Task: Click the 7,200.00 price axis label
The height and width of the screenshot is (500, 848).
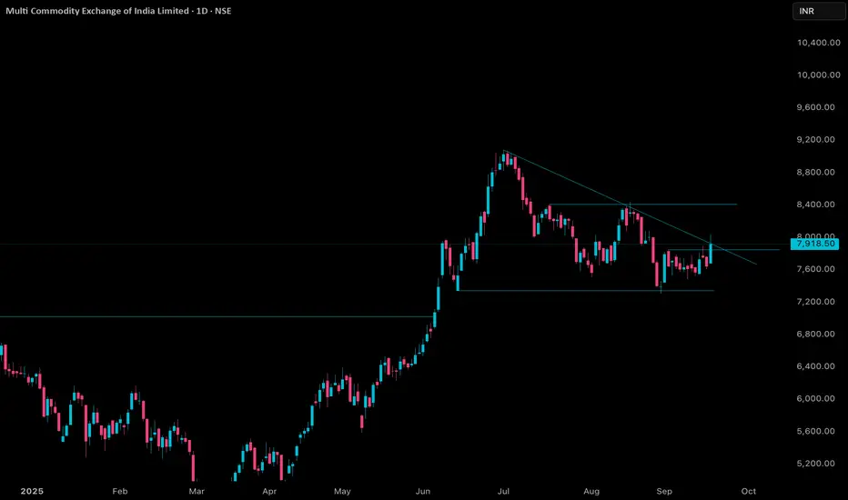Action: [x=815, y=302]
